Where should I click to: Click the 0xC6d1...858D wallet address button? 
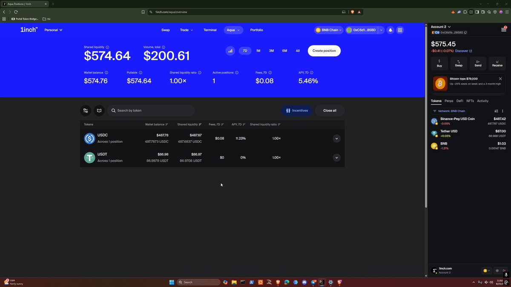[x=361, y=30]
